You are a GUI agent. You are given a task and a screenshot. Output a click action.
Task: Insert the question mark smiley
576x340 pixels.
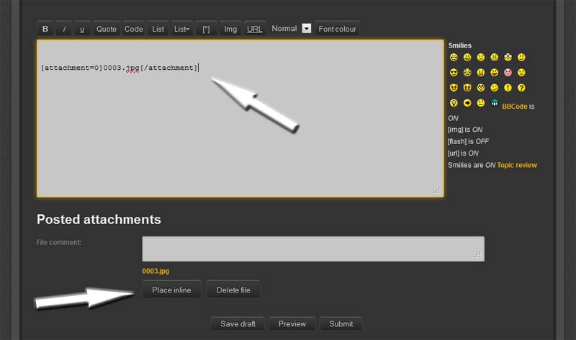tap(521, 87)
